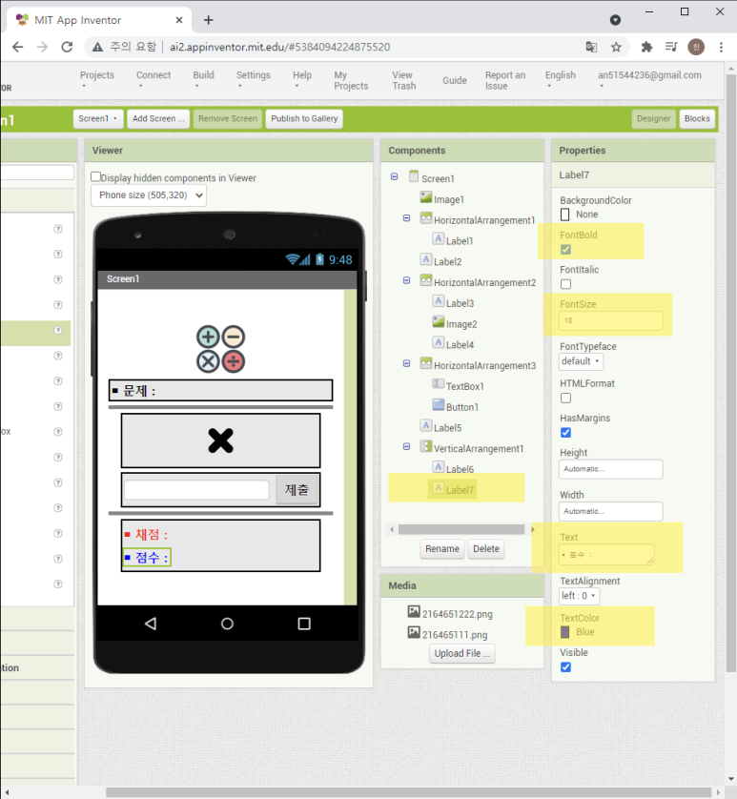Click the Components panel horizontal scrollbar
737x799 pixels.
(461, 529)
